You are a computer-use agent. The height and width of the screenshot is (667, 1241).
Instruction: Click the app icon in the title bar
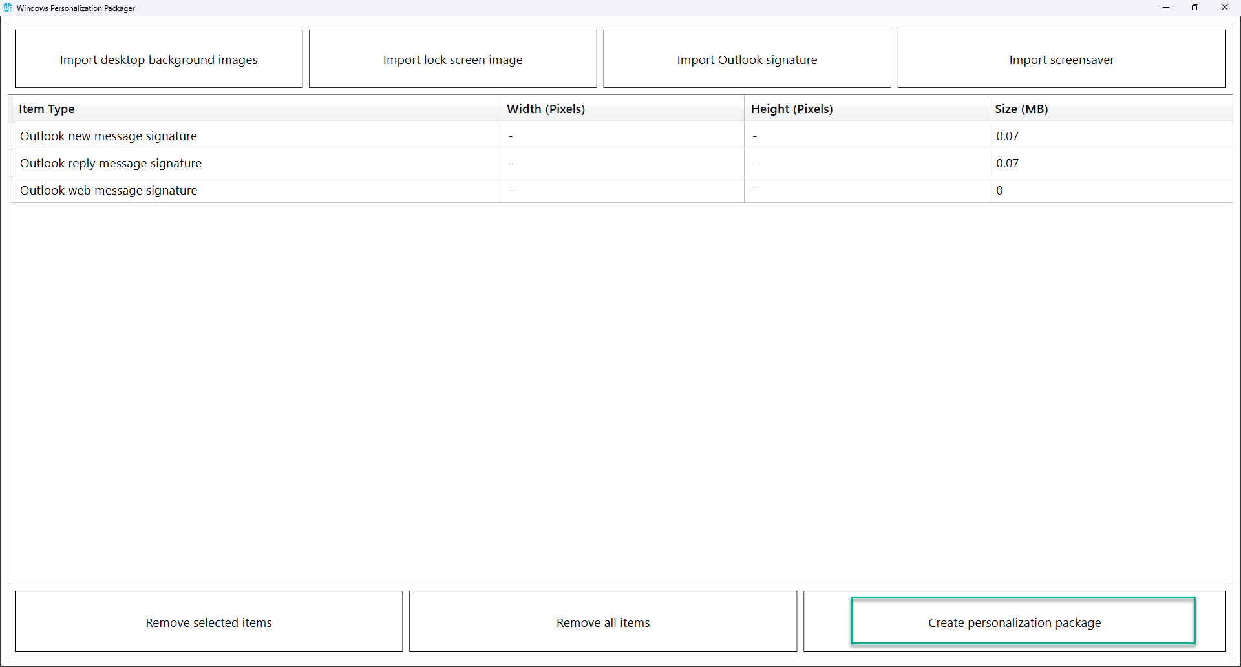pos(8,8)
